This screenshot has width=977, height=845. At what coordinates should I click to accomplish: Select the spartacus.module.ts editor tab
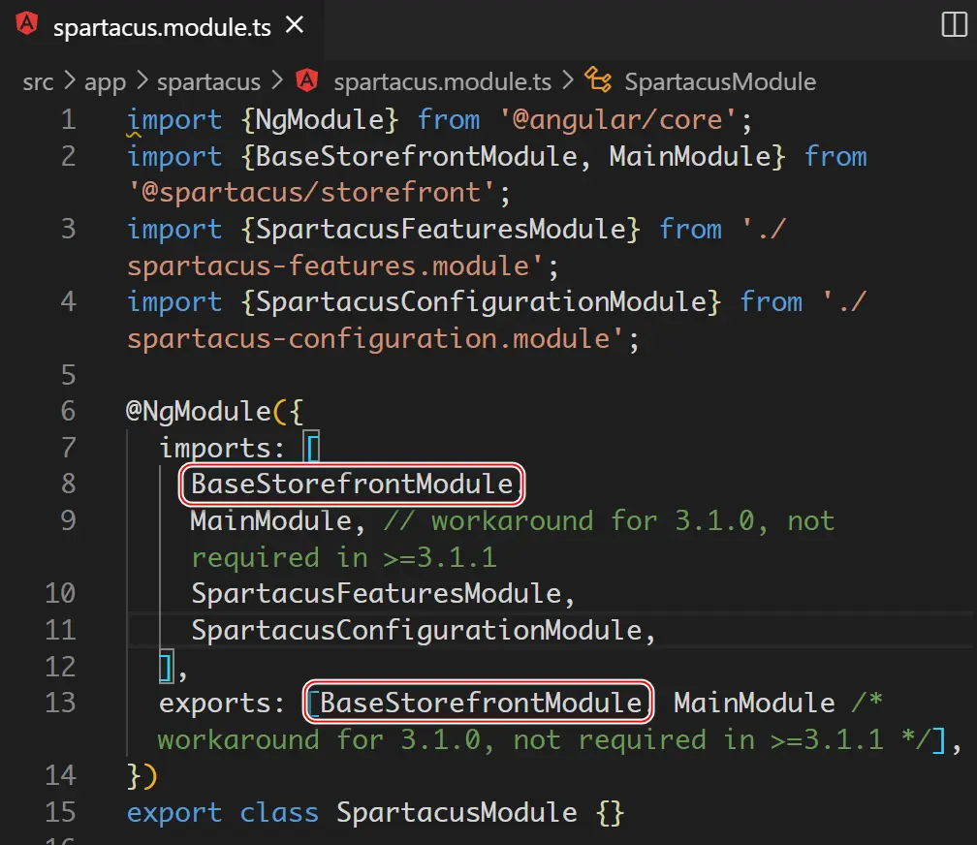tap(162, 27)
